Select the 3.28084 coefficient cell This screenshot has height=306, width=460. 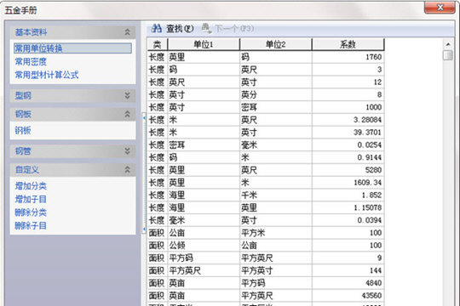[348, 120]
